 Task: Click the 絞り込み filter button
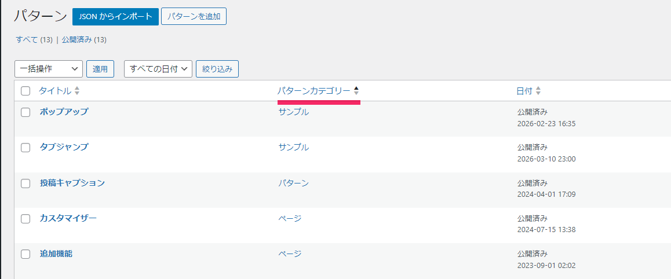pyautogui.click(x=217, y=69)
